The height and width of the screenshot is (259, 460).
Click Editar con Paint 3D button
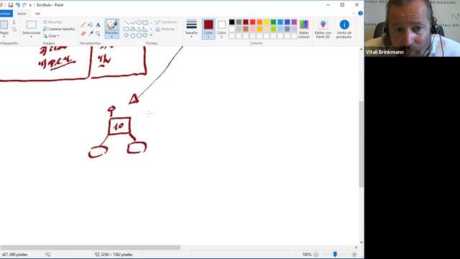click(x=323, y=29)
